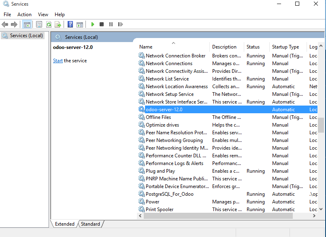The image size is (326, 237).
Task: Click the Pause Service icon
Action: click(111, 25)
